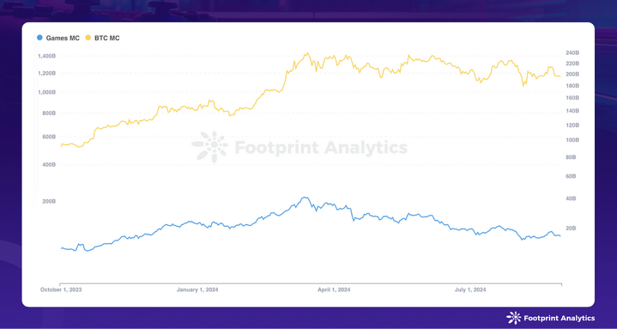Image resolution: width=617 pixels, height=329 pixels.
Task: Open the Footprint Analytics text link at bottom right
Action: 559,318
